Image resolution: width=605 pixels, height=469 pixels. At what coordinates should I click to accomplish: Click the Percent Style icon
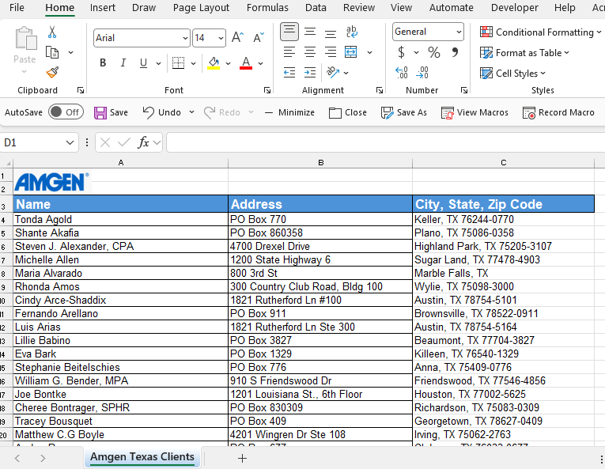click(433, 53)
